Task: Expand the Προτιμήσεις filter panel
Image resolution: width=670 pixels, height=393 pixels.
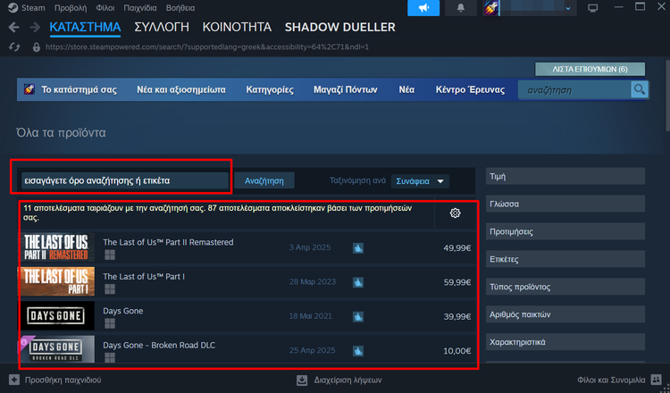Action: coord(565,231)
